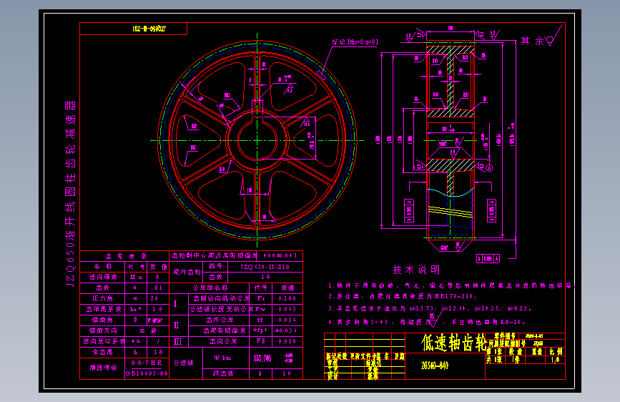Click the ha* coefficient value 1.0
The width and height of the screenshot is (620, 402).
click(157, 309)
